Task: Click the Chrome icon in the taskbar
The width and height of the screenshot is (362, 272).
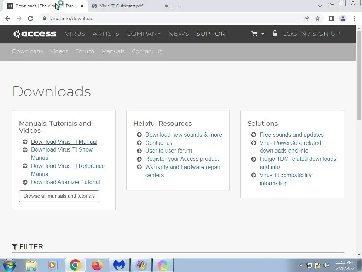Action: click(75, 265)
